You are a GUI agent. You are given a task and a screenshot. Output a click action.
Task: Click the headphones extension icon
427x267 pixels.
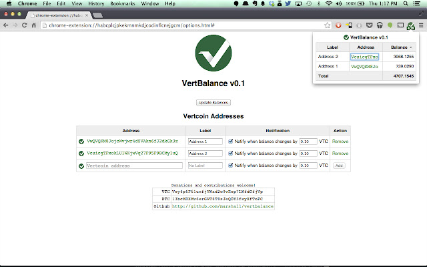pyautogui.click(x=380, y=25)
